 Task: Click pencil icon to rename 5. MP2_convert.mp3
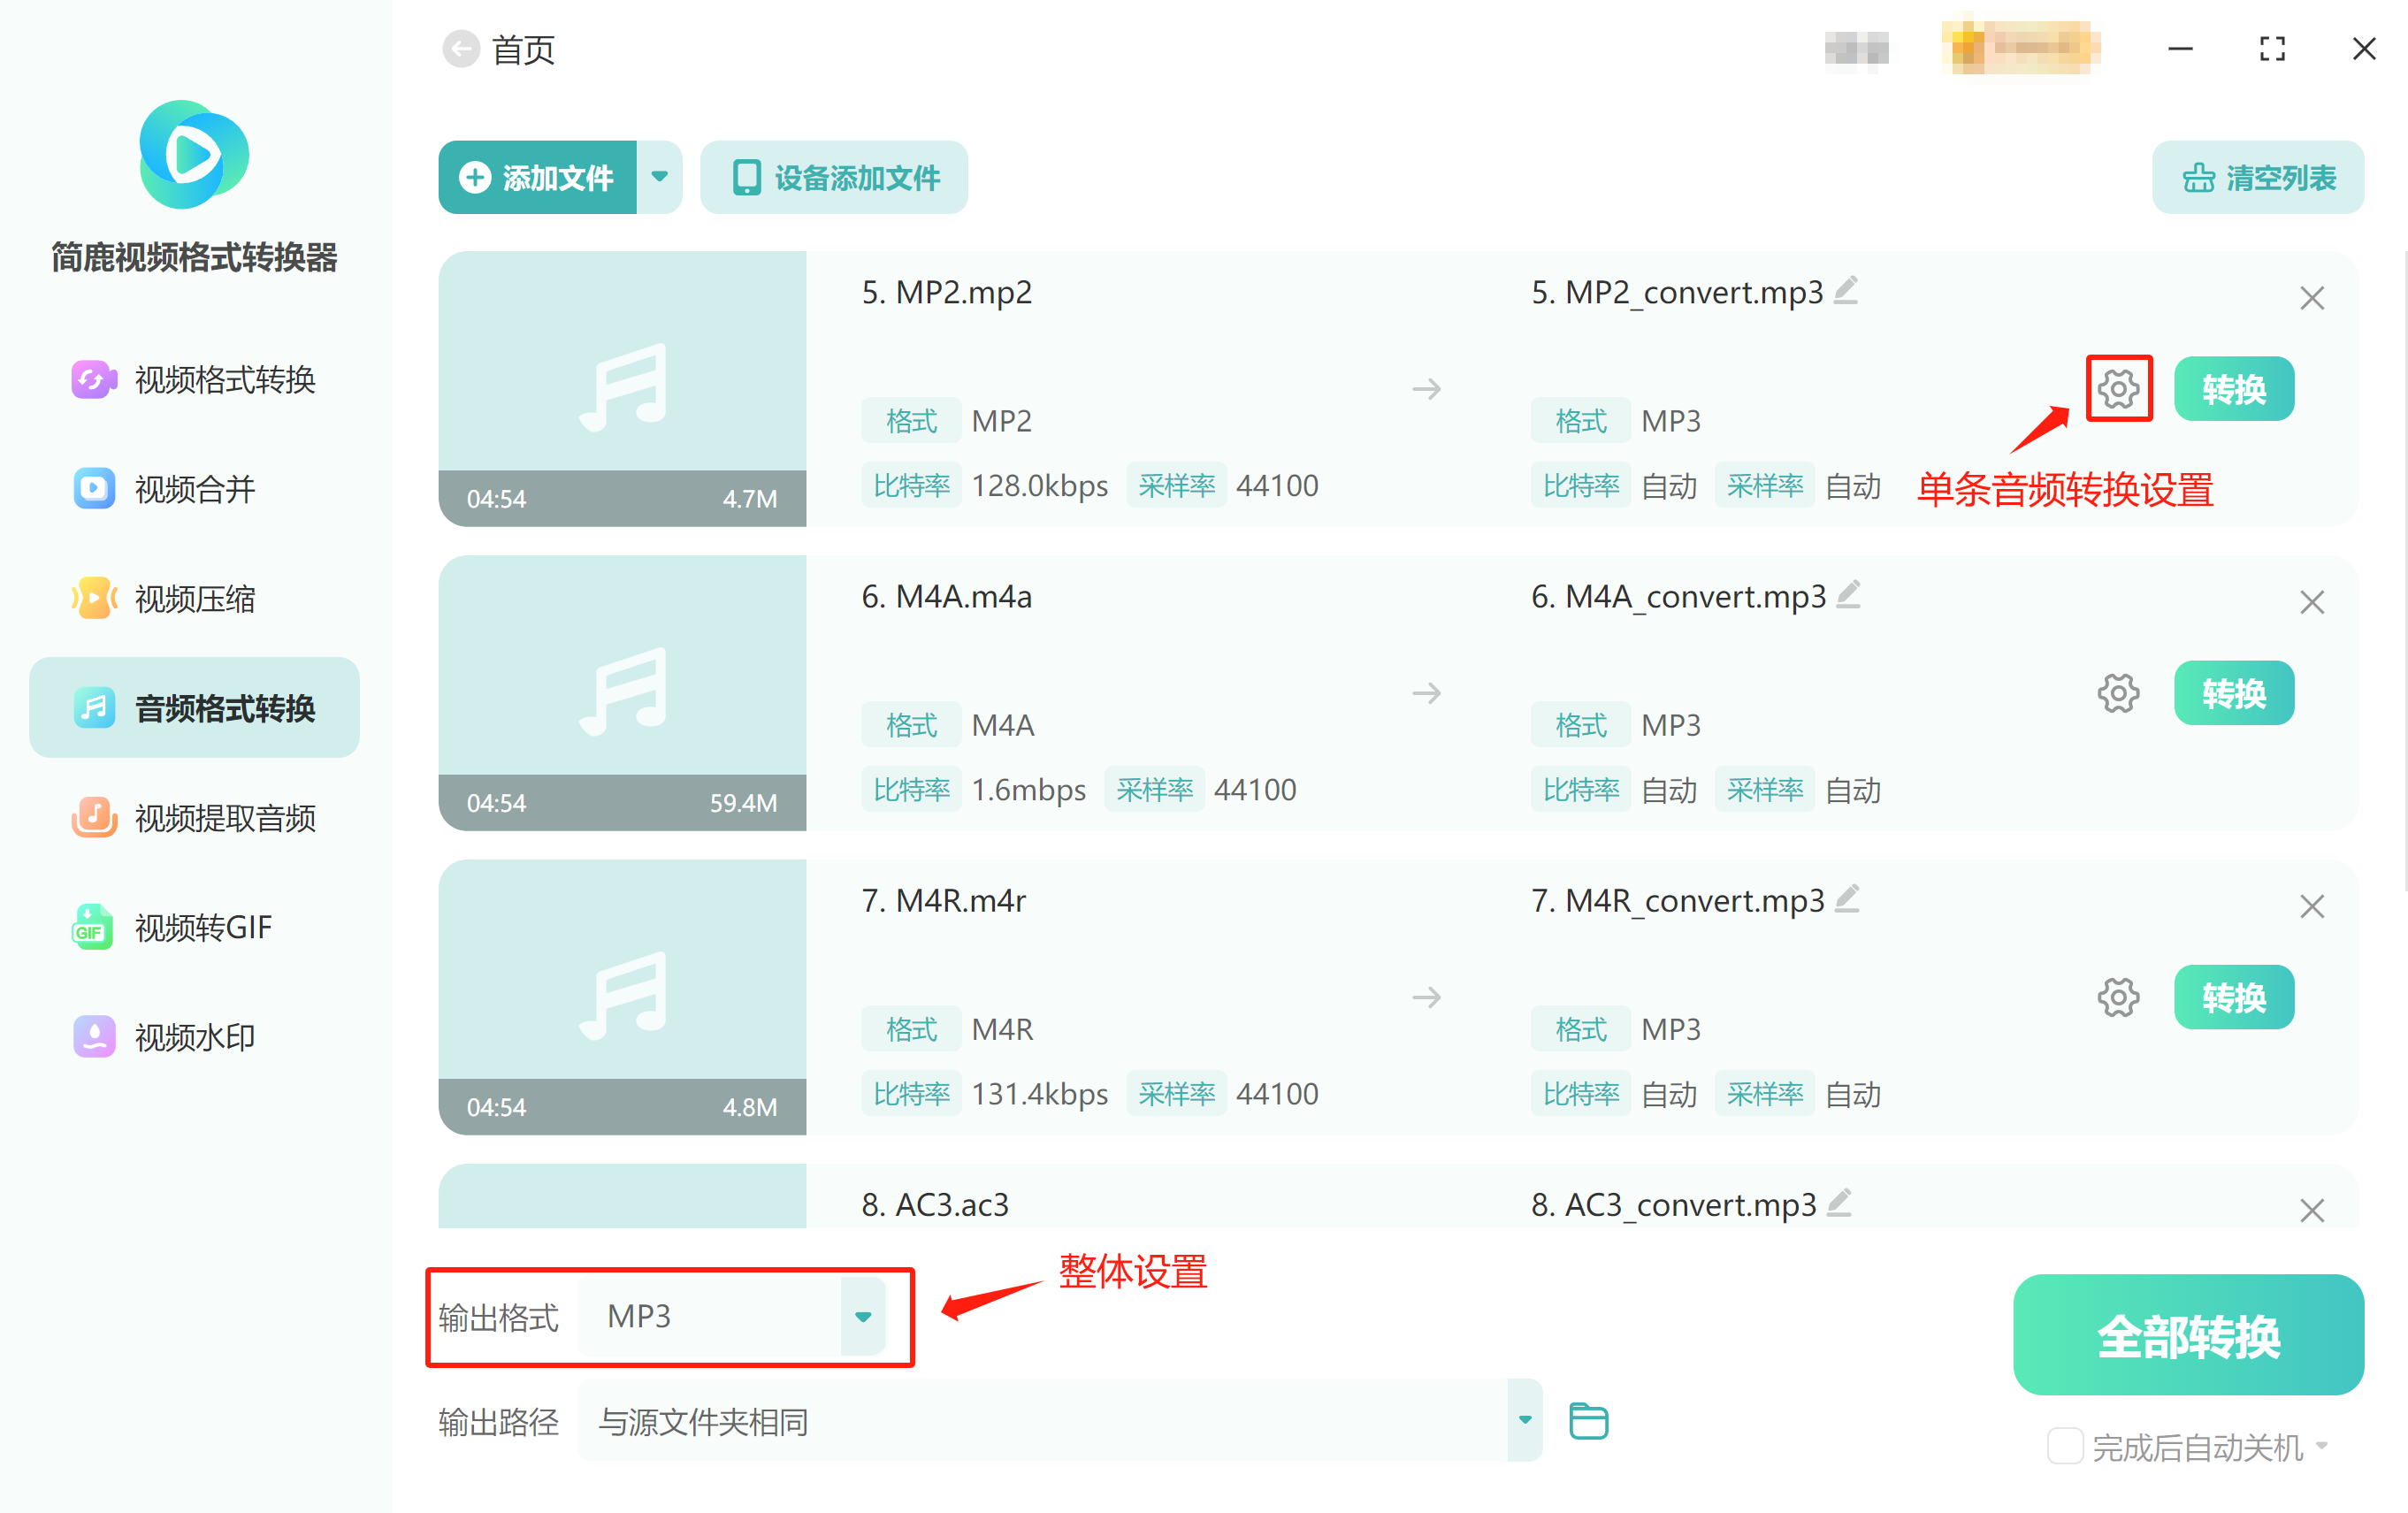pyautogui.click(x=1846, y=290)
